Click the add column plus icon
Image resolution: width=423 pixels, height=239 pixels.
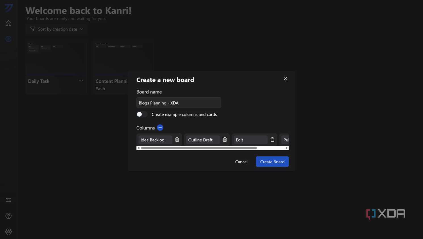(x=160, y=128)
